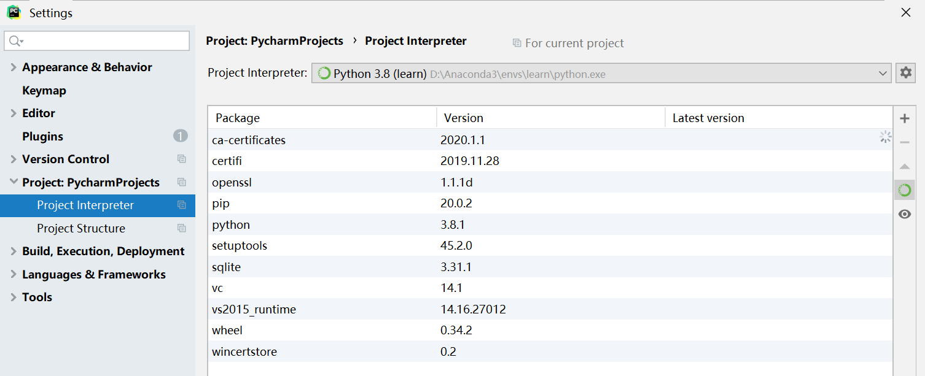
Task: Click the plus icon to install package
Action: [904, 118]
